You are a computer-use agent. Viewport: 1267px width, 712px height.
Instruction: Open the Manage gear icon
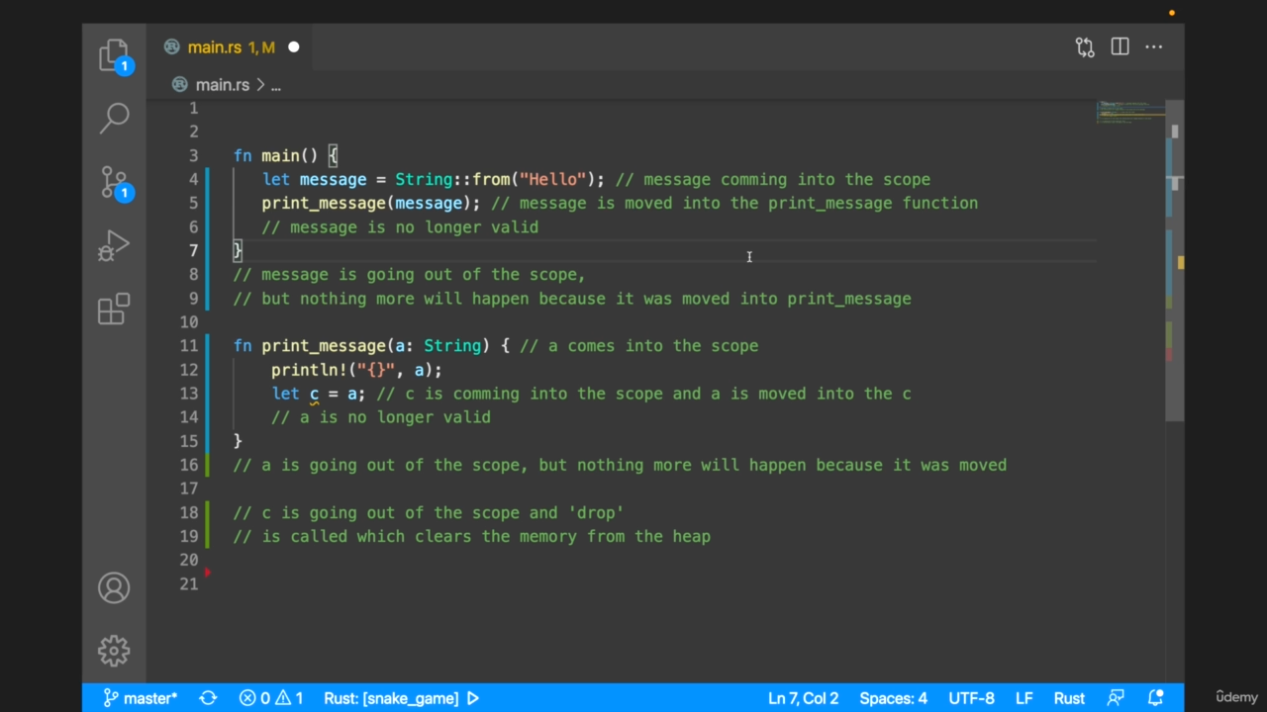tap(114, 650)
